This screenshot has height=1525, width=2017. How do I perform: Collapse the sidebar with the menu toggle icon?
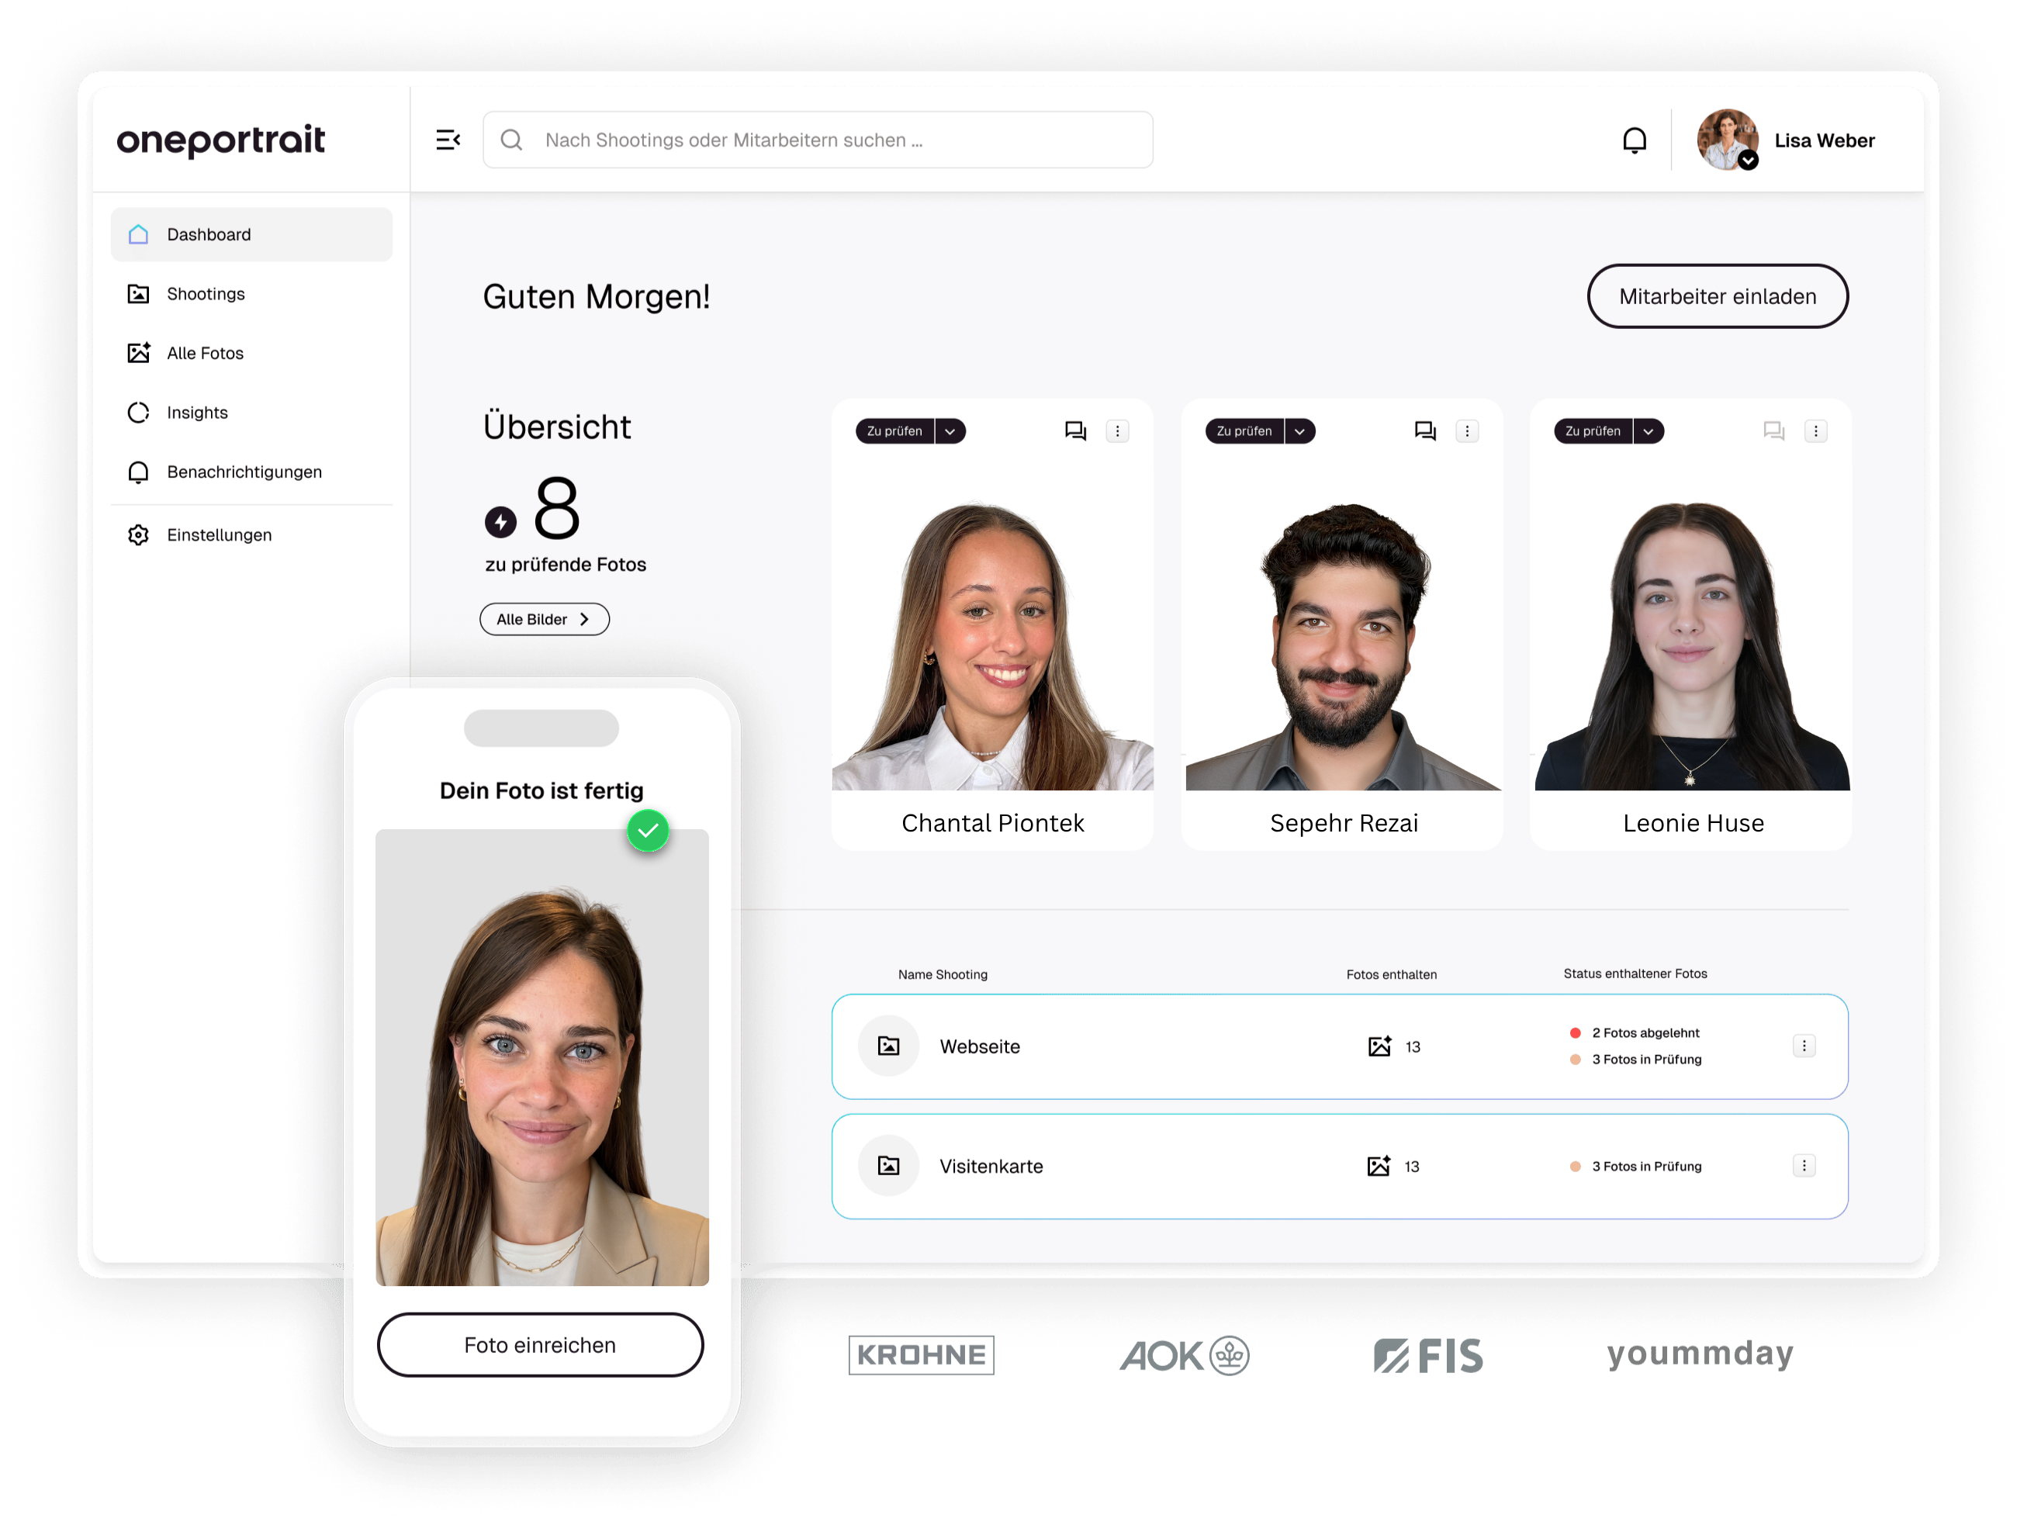[x=448, y=140]
